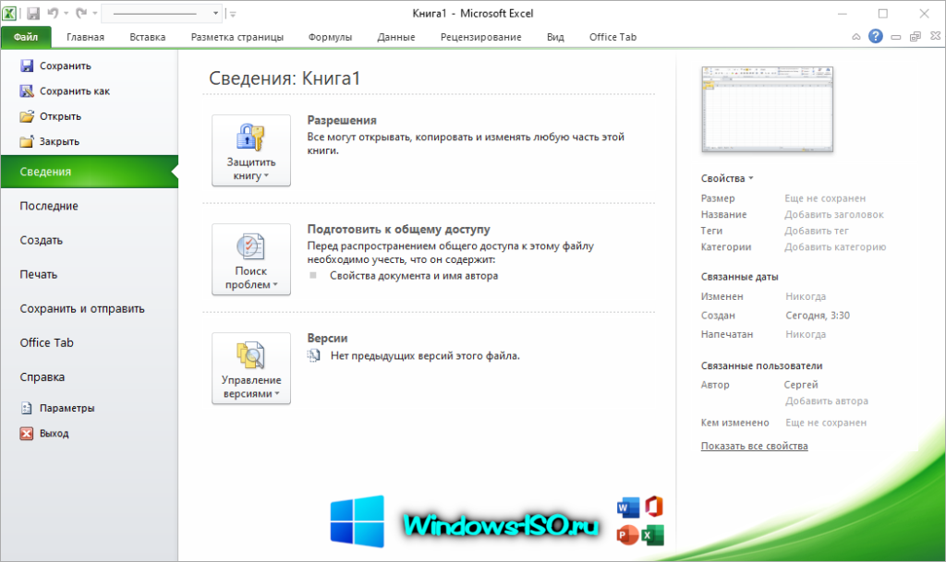Click the Excel application icon in title bar

click(x=9, y=13)
